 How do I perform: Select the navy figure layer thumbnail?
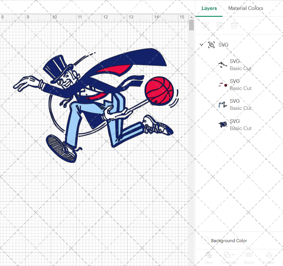pyautogui.click(x=222, y=125)
